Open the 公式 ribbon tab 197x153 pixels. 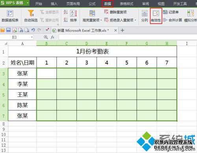coord(92,4)
